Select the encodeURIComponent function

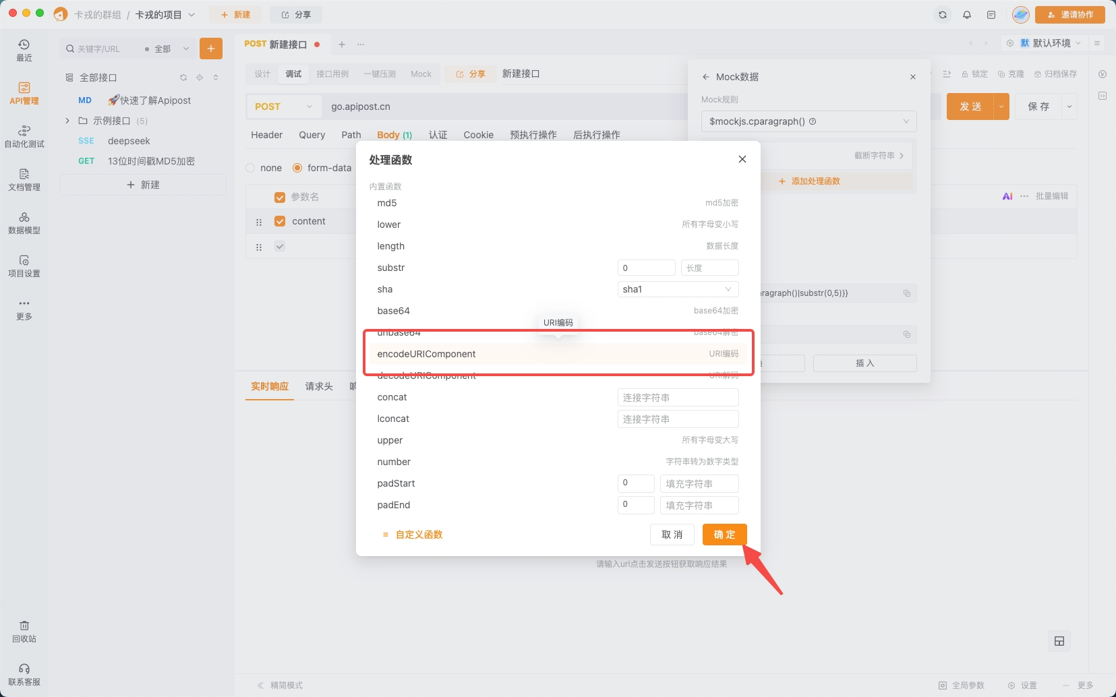pyautogui.click(x=558, y=354)
